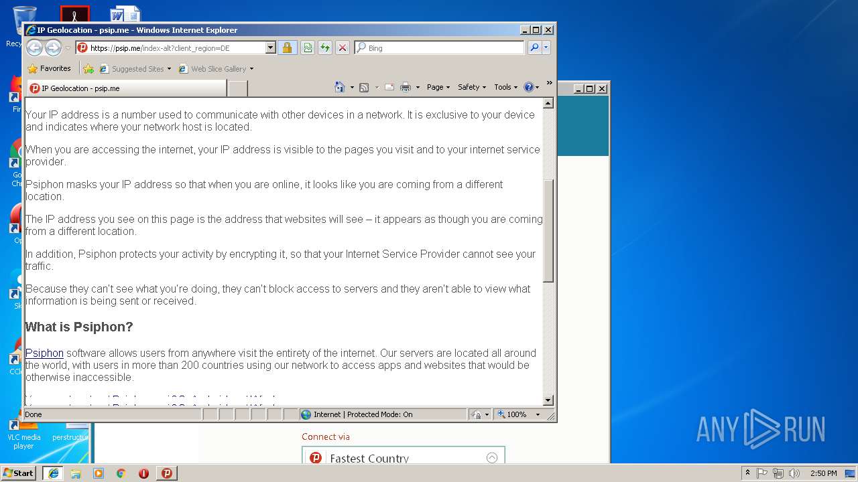858x482 pixels.
Task: Open the Tools menu
Action: coord(506,87)
